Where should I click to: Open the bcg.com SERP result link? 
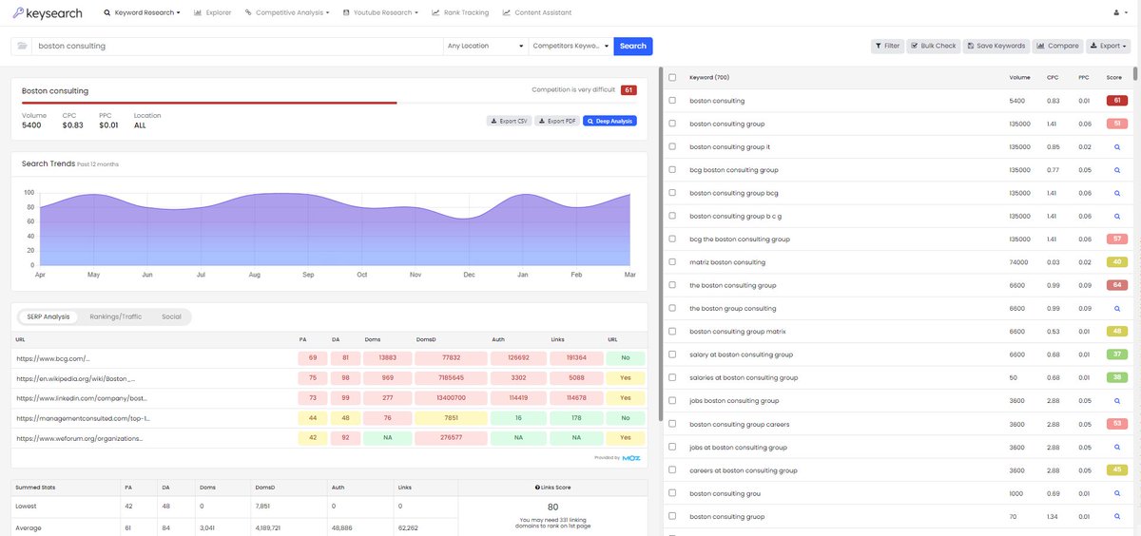(53, 358)
